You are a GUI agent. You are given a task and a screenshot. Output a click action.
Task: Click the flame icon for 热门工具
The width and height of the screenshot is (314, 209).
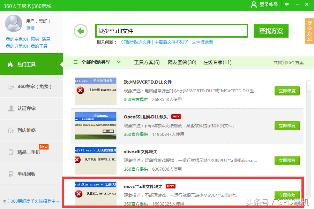[10, 64]
